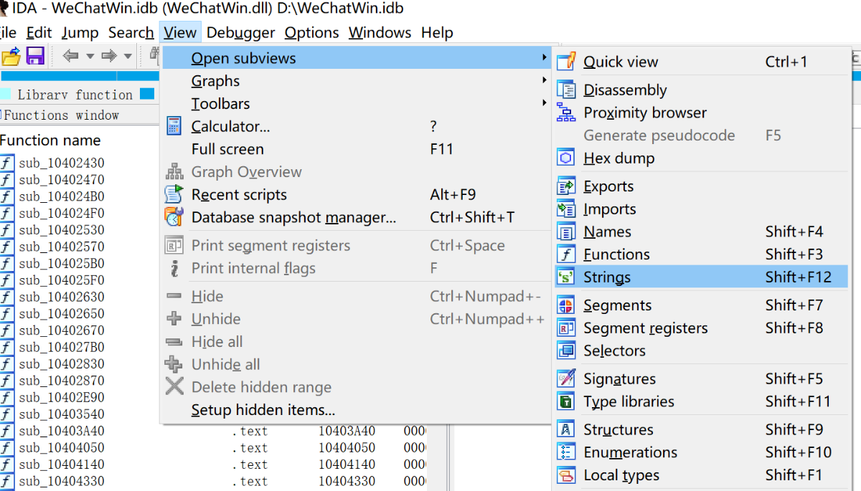861x491 pixels.
Task: Click the Save floppy disk toolbar icon
Action: point(35,56)
